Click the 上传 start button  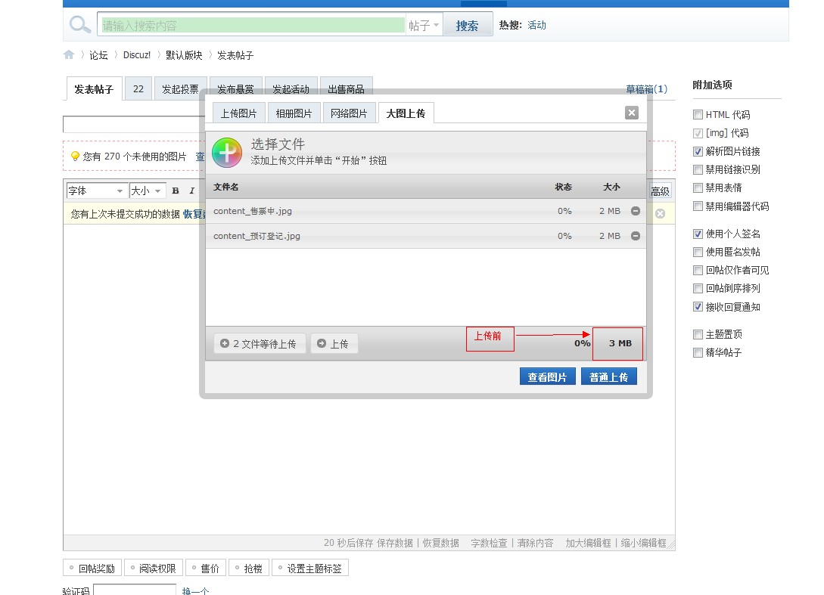(x=334, y=343)
